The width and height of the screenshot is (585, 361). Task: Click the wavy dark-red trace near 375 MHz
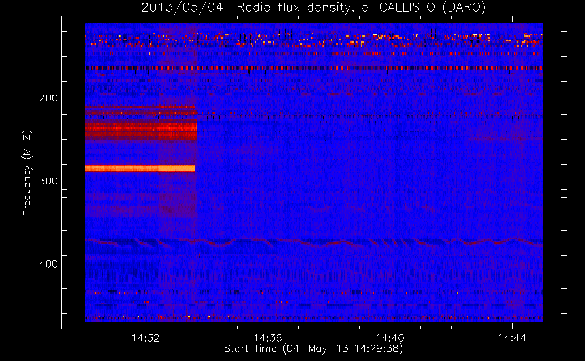(314, 242)
